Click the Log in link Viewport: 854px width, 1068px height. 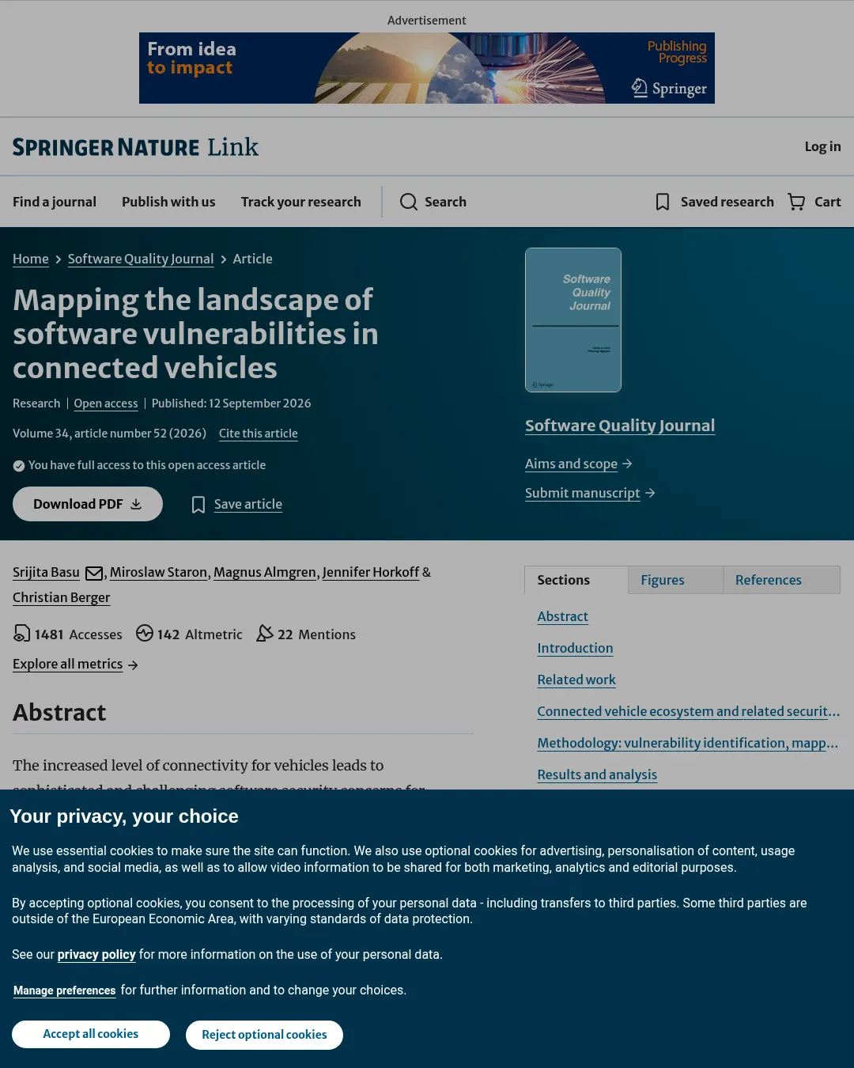pos(822,146)
